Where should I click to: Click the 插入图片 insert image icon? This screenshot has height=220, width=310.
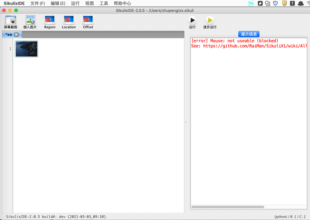30,22
